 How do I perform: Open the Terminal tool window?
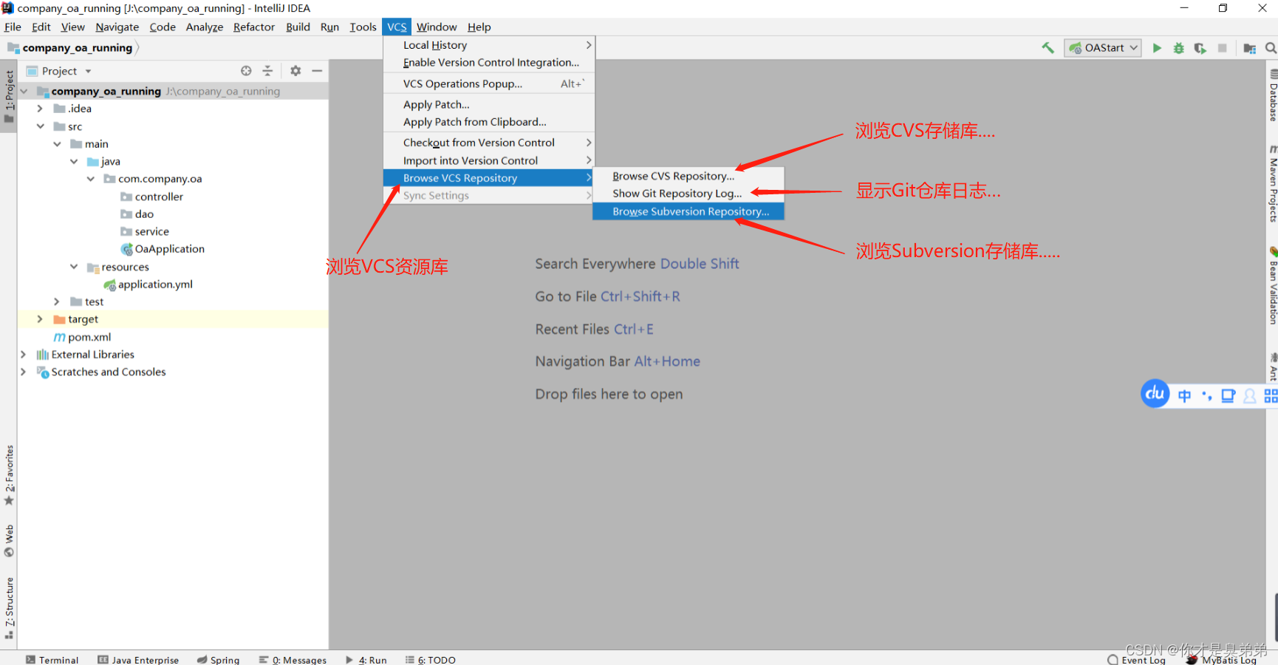[x=52, y=660]
